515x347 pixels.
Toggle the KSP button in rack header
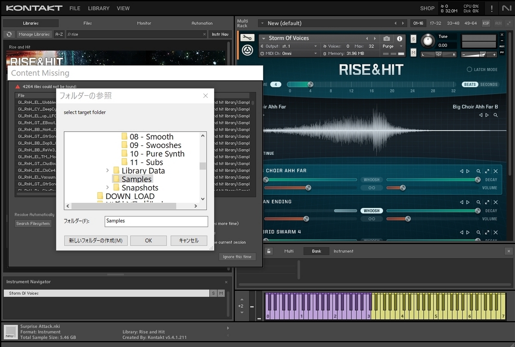(x=486, y=23)
